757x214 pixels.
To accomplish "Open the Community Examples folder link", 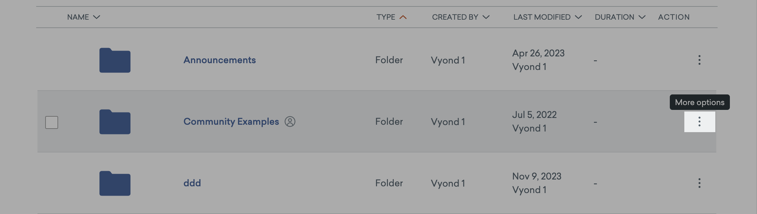I will point(231,122).
